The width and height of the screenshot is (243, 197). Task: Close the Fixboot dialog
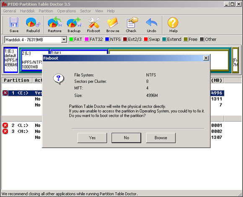[206, 58]
